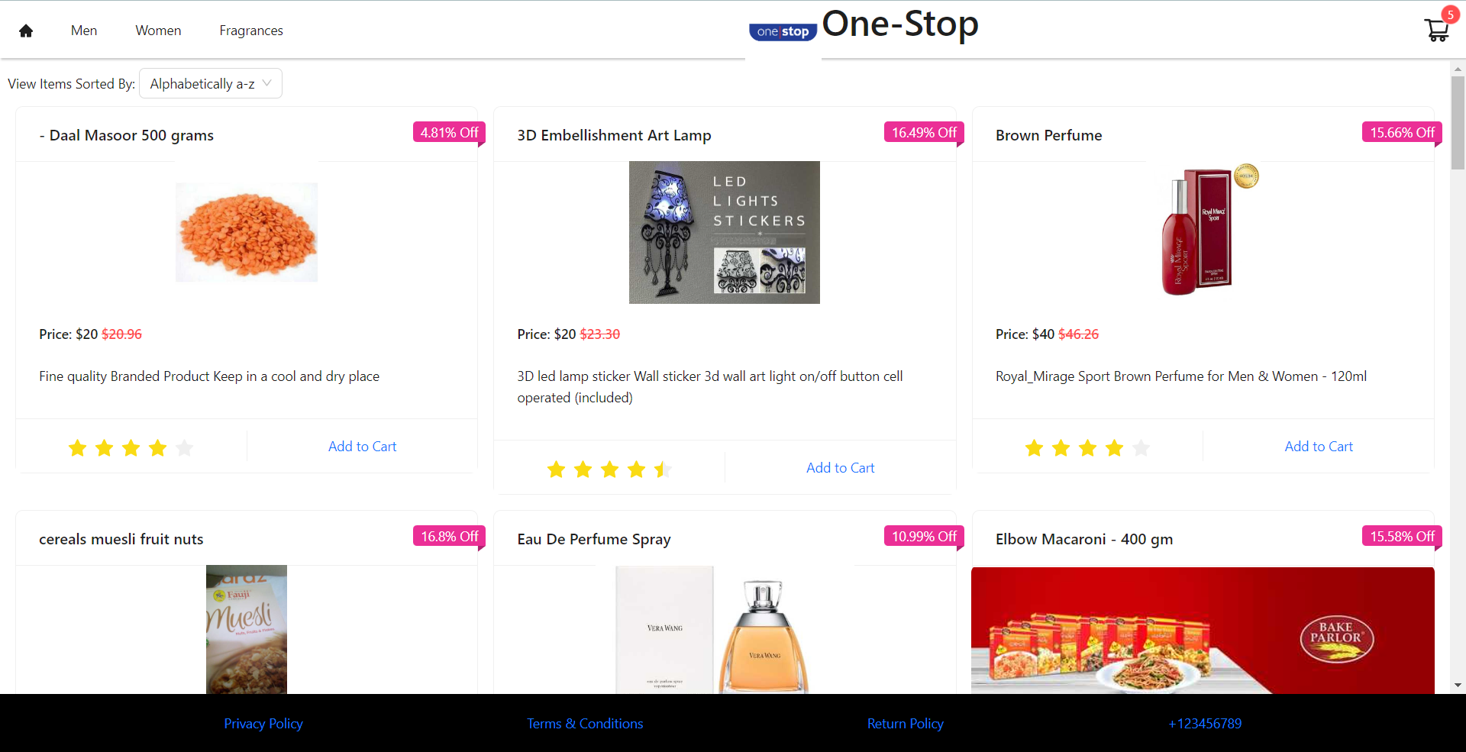Add 3D Embellishment Art Lamp to cart
Image resolution: width=1466 pixels, height=752 pixels.
click(x=840, y=468)
